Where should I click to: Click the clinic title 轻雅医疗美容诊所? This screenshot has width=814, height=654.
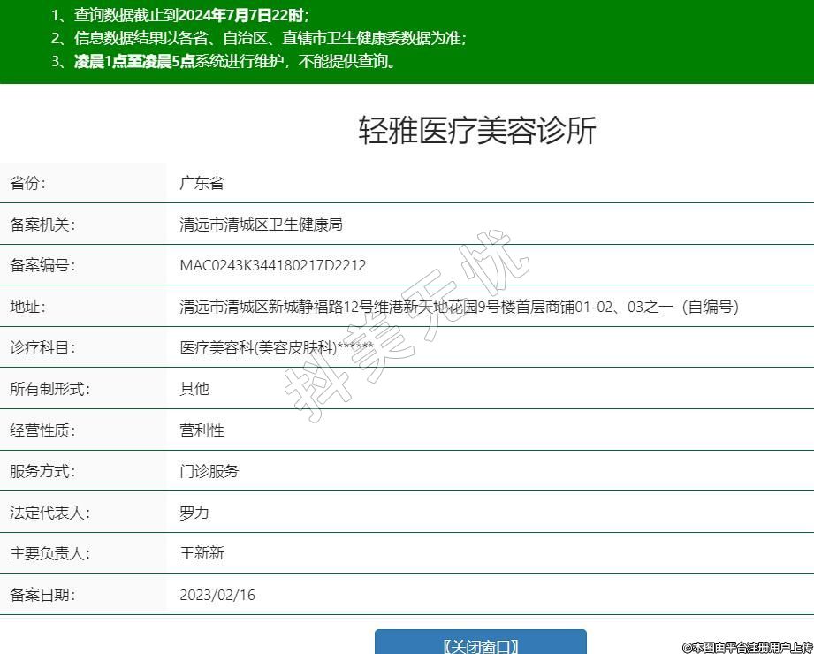point(477,130)
